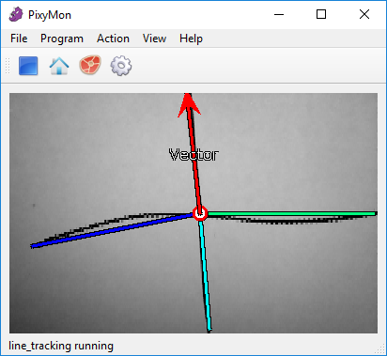Click the line_tracking running status text
The image size is (387, 356).
point(61,346)
